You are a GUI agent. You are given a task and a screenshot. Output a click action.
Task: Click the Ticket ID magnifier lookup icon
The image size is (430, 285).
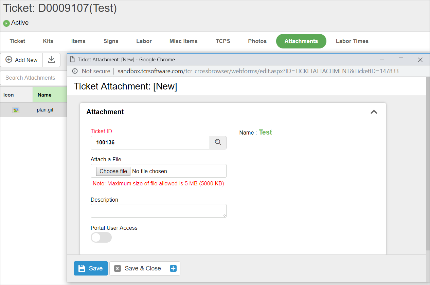coord(218,143)
